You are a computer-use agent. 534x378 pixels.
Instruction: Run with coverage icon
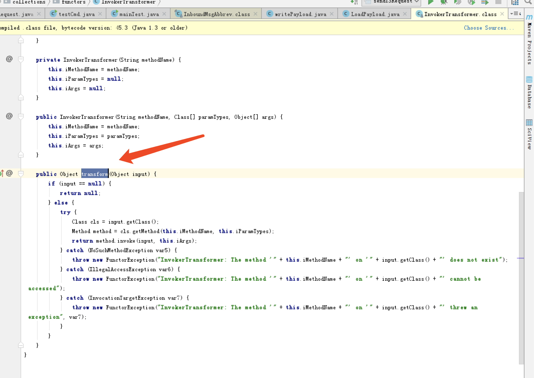tap(457, 2)
